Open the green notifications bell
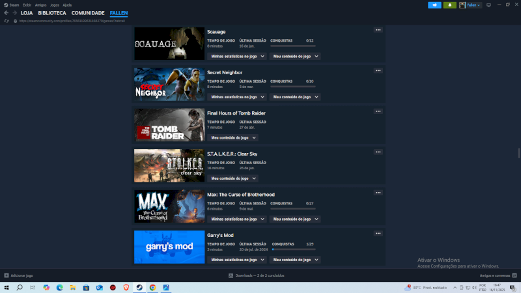Screen dimensions: 521x293 (x=449, y=5)
